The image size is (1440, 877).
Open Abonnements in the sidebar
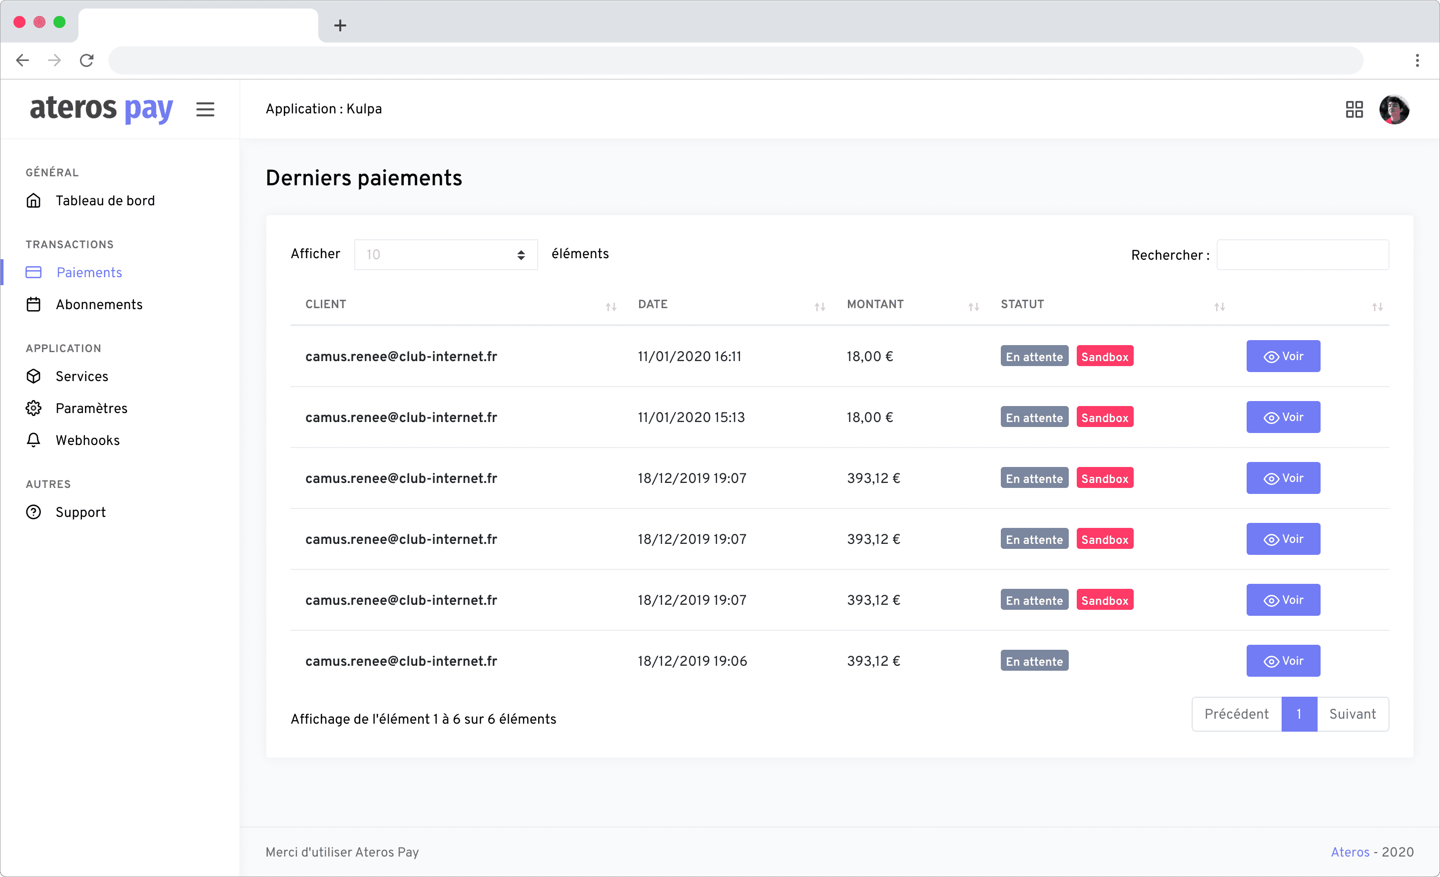99,305
